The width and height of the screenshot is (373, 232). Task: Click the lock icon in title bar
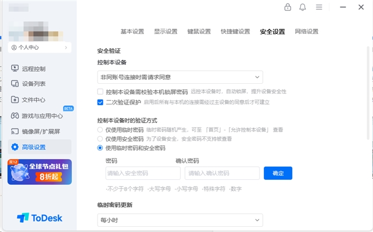click(x=287, y=7)
